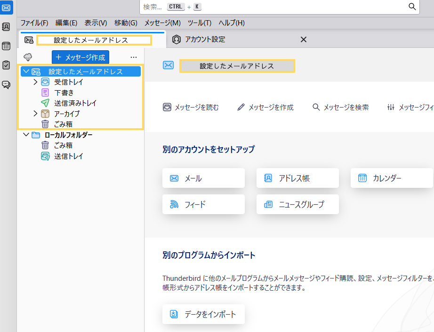Expand the アーカイブ folder
The width and height of the screenshot is (434, 332).
(35, 114)
